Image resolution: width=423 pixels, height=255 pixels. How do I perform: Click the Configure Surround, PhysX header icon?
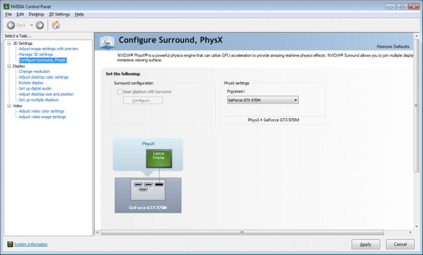tap(107, 42)
